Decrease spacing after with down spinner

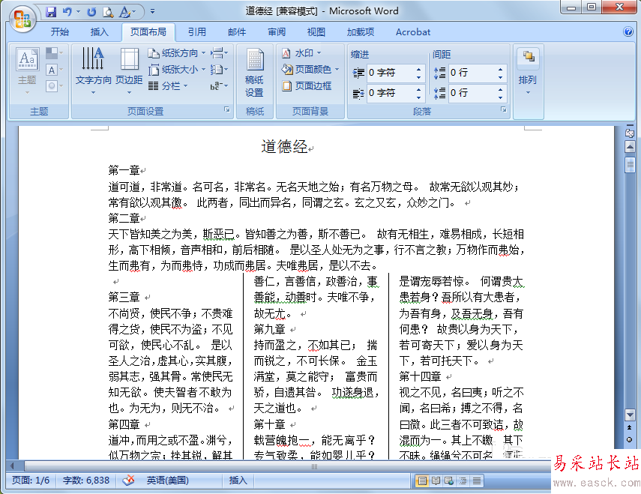[500, 97]
